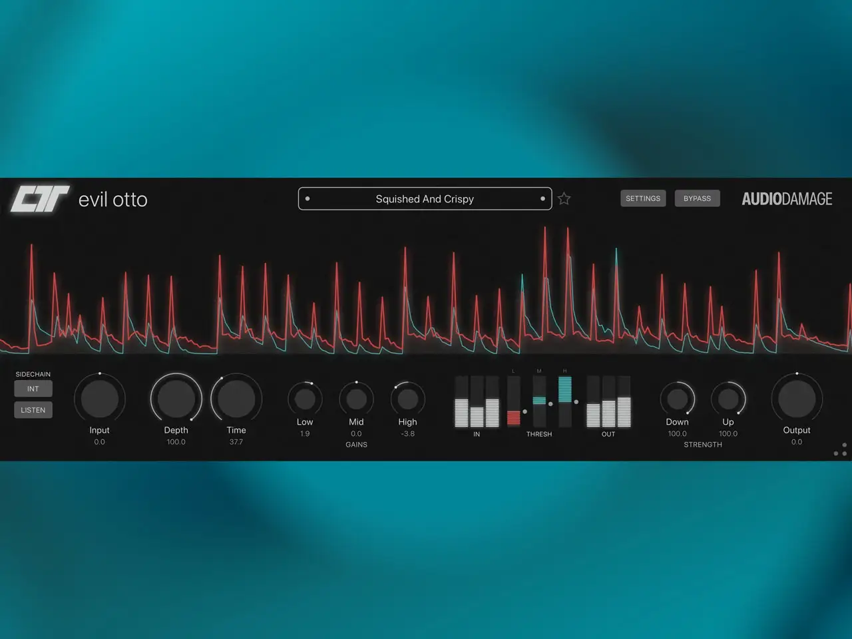
Task: Grab the H threshold slider handle
Action: coord(576,401)
